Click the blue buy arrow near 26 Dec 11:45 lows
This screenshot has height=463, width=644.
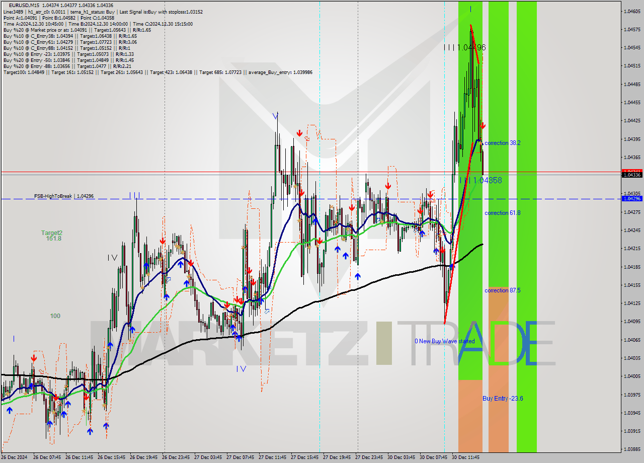pos(90,431)
